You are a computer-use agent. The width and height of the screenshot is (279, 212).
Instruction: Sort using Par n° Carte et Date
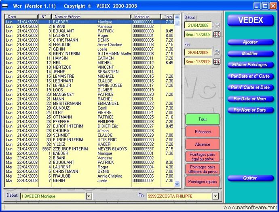(251, 87)
